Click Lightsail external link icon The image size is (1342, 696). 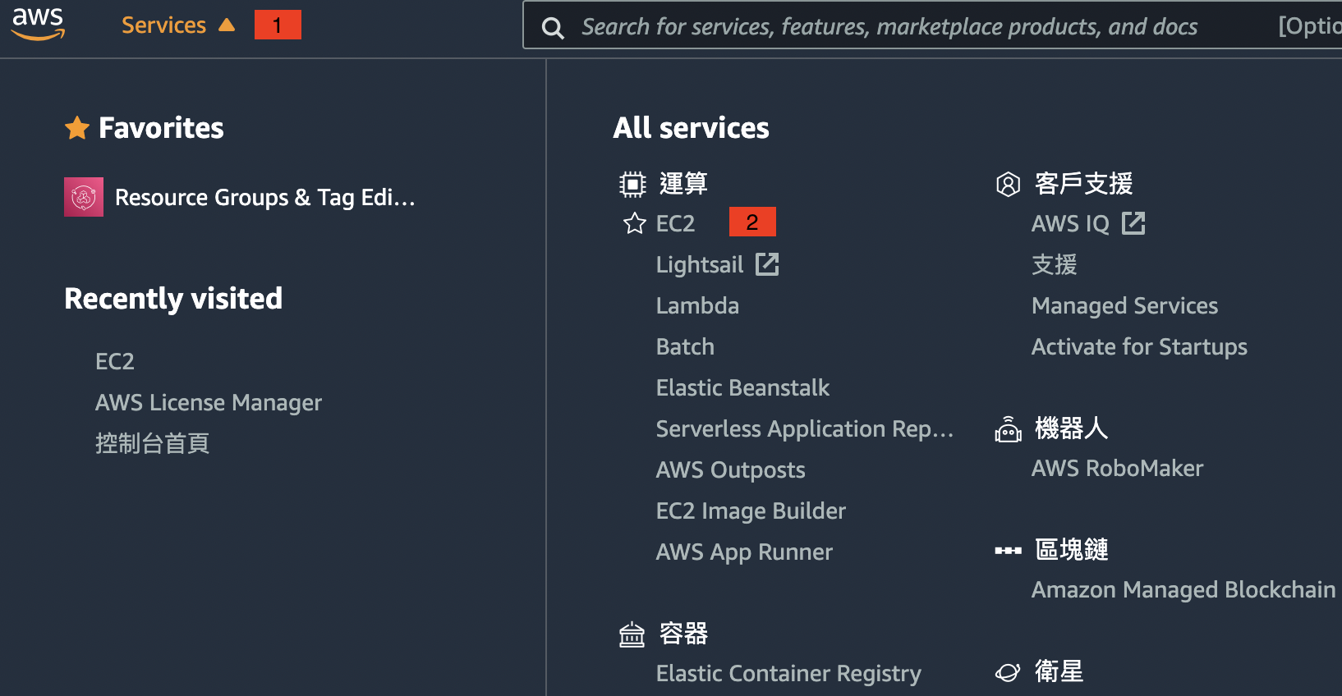pyautogui.click(x=767, y=264)
